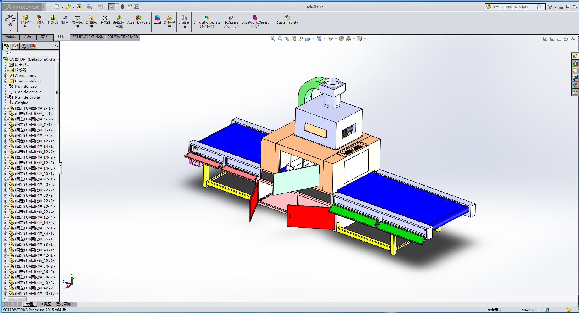Click the MMGS unit system status
This screenshot has width=579, height=313.
[528, 310]
